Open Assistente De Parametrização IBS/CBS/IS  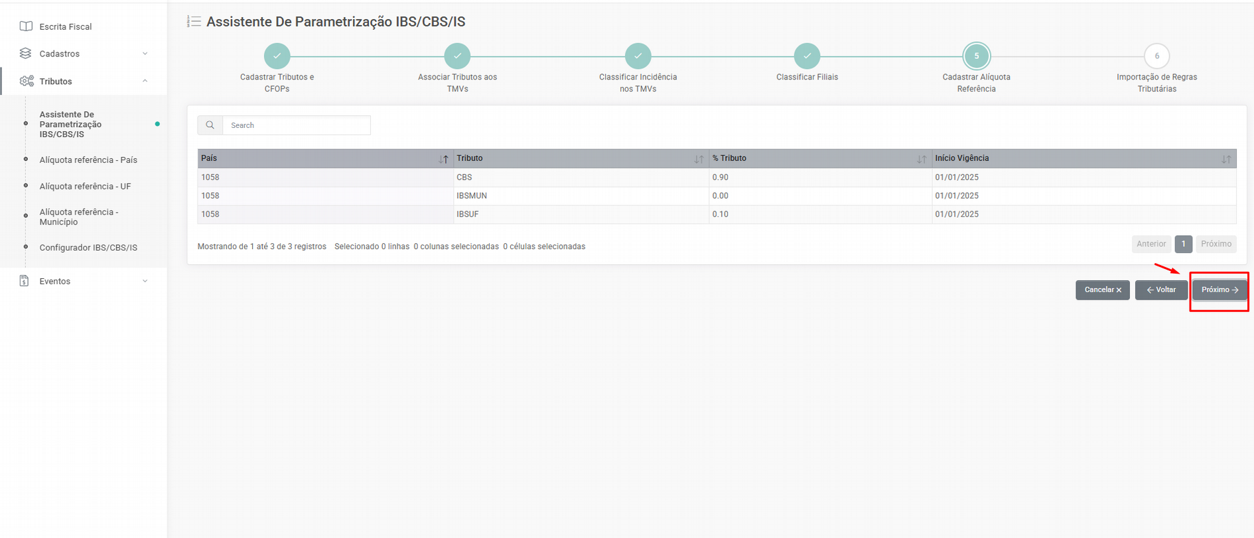pos(70,125)
